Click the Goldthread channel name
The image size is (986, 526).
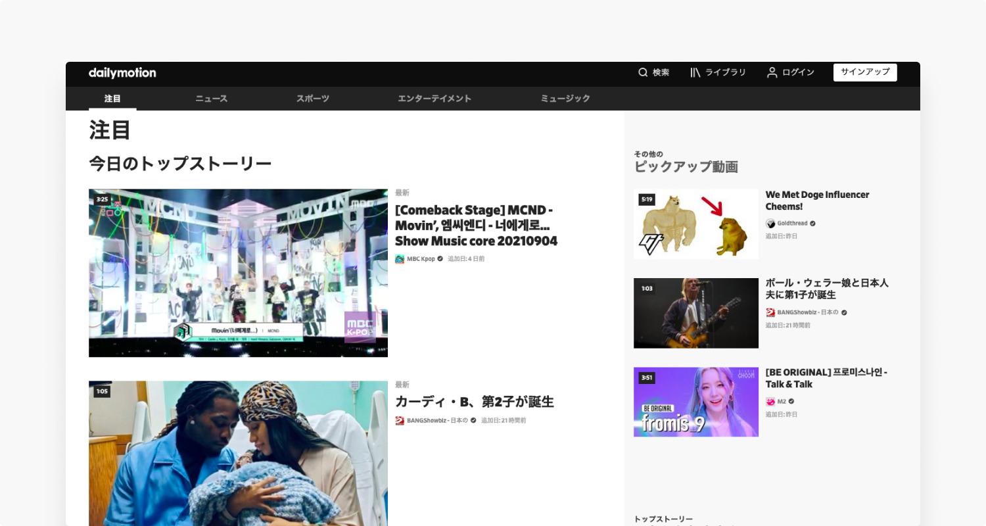[x=792, y=224]
